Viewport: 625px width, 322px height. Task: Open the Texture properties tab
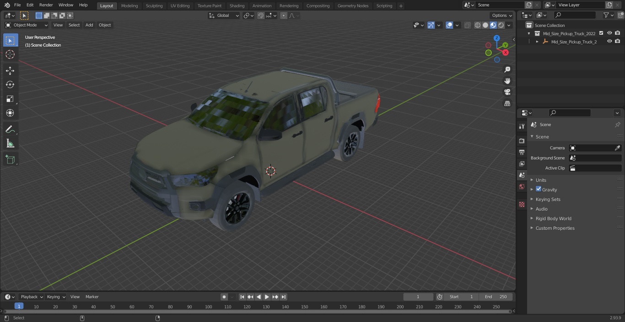522,204
